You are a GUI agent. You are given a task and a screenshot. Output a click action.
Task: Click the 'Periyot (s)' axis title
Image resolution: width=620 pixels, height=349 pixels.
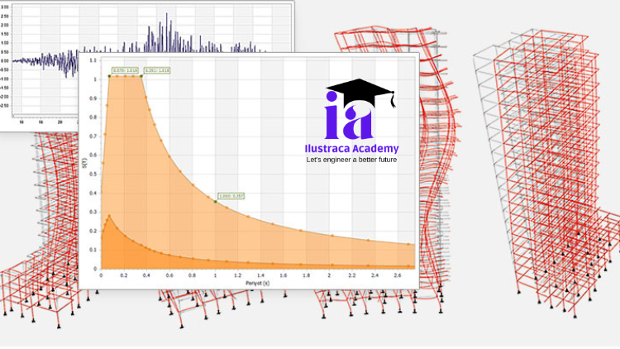(257, 283)
